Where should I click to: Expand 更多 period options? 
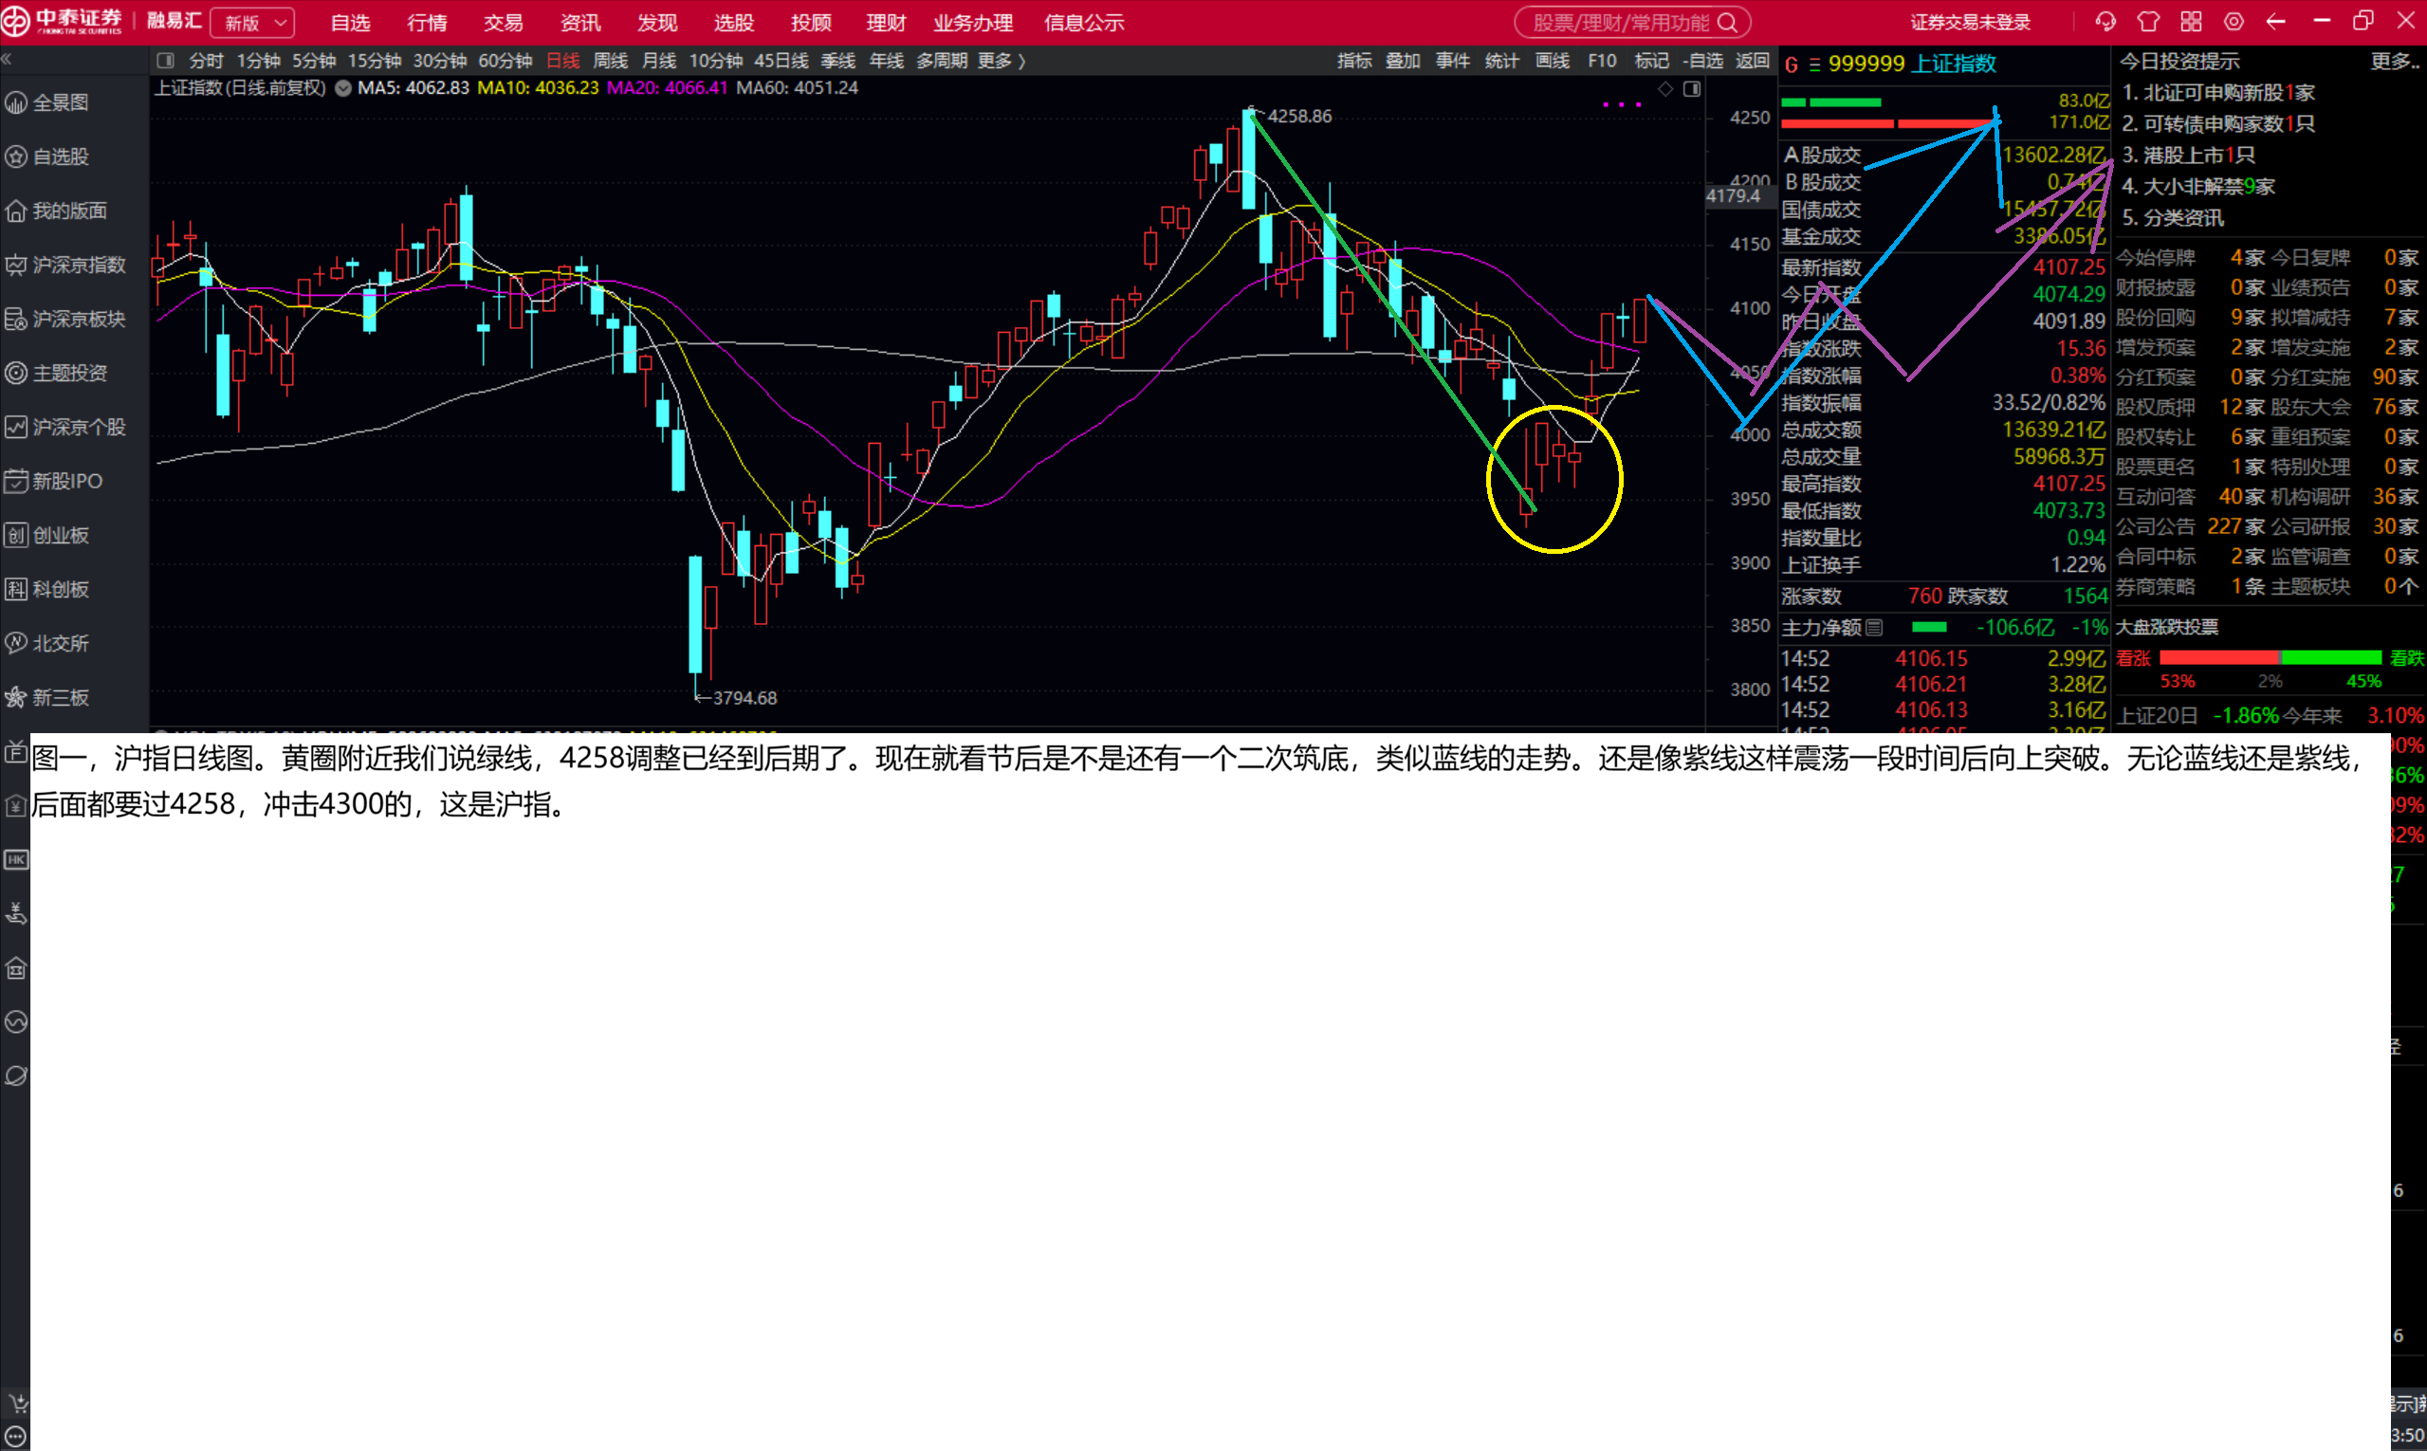1002,61
